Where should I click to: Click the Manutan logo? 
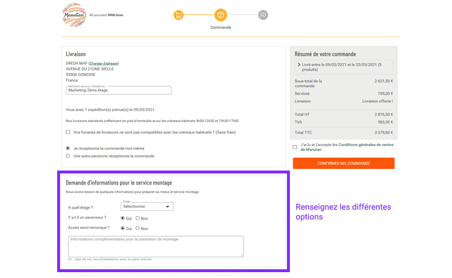75,15
